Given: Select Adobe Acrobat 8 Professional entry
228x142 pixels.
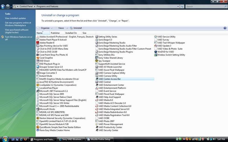Looking at the screenshot, I should pos(65,37).
